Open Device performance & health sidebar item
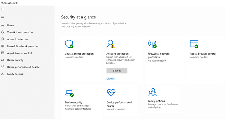The height and width of the screenshot is (119, 225). 23,67
